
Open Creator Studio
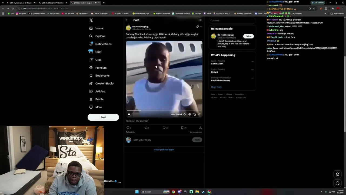tap(101, 83)
